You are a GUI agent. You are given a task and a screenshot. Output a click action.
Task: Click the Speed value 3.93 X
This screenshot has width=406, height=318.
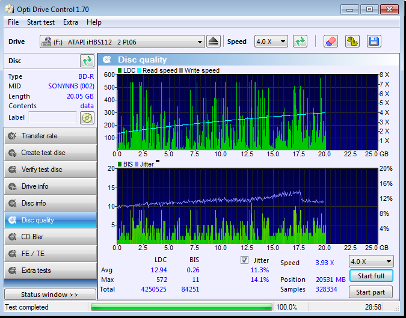tap(325, 263)
